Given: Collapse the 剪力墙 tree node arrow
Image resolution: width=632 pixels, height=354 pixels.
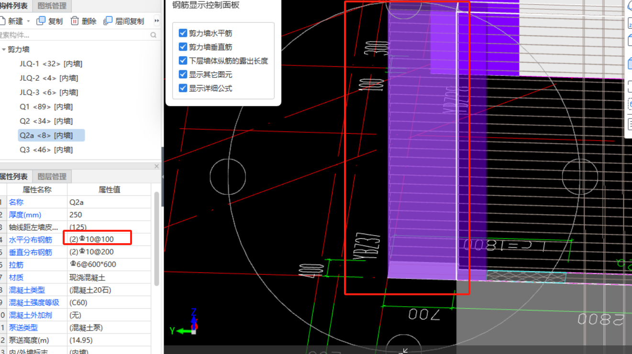Looking at the screenshot, I should point(4,49).
